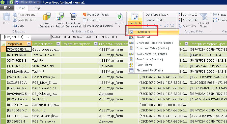This screenshot has height=124, width=227.
Task: Open Refresh dropdown arrow
Action: pyautogui.click(x=120, y=26)
